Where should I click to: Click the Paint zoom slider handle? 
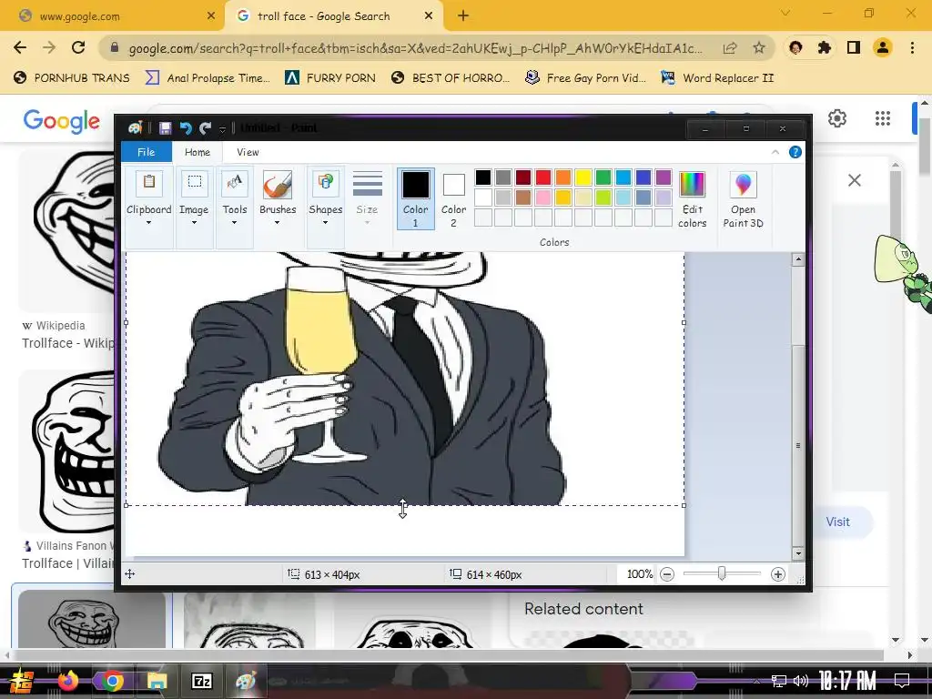pyautogui.click(x=722, y=573)
